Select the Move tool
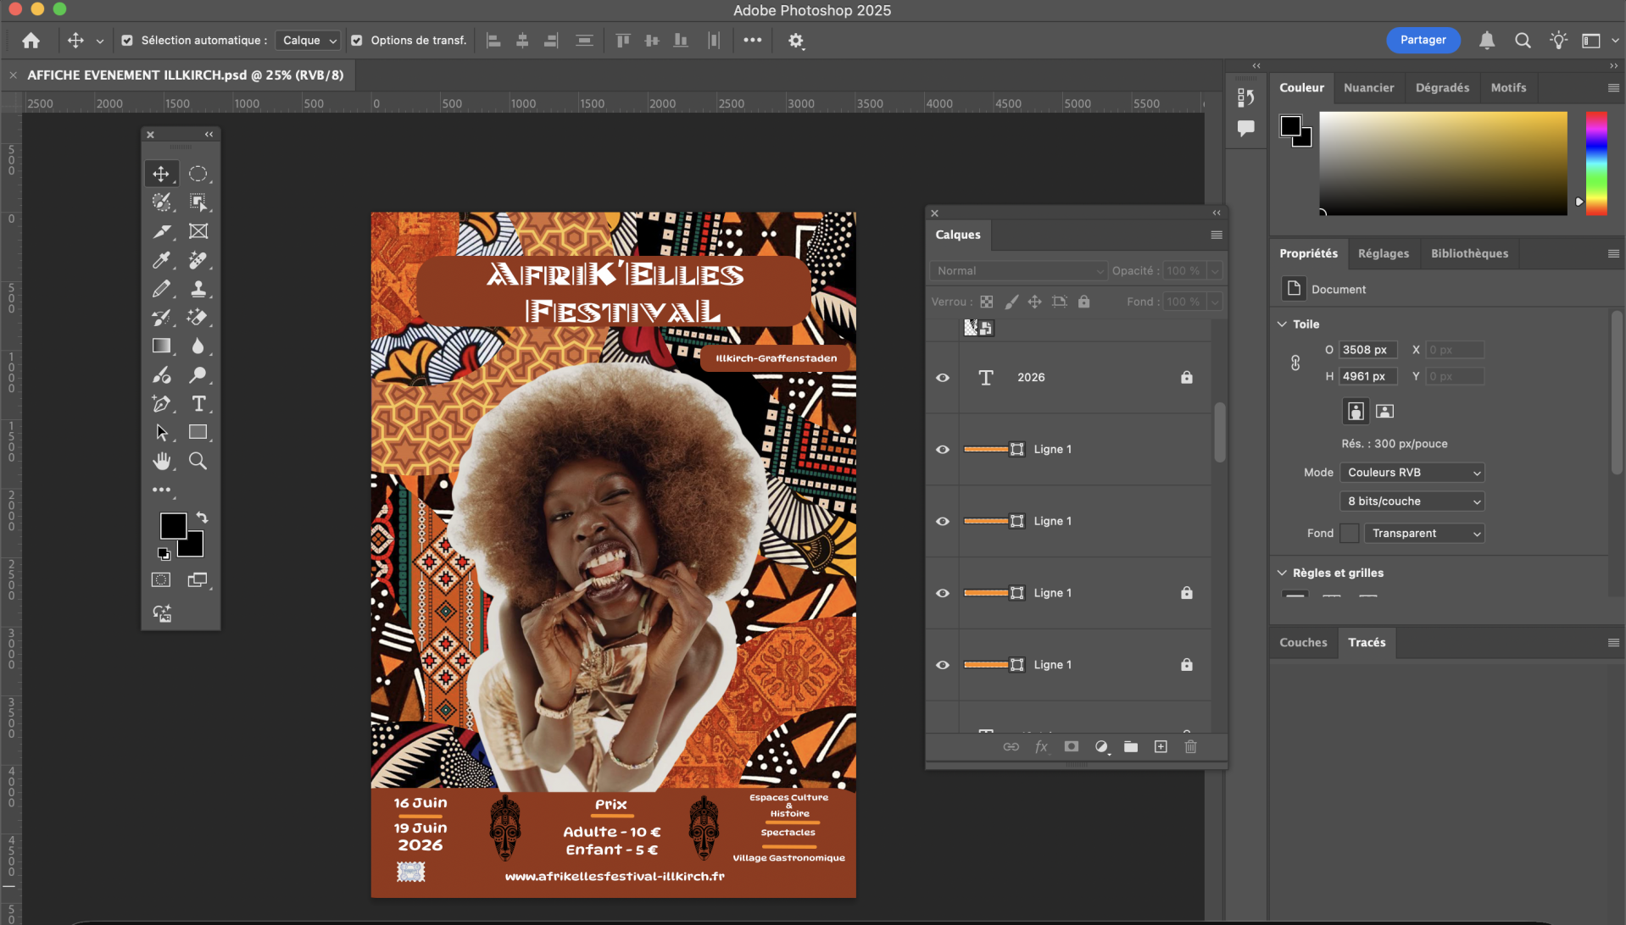Screen dimensions: 1626x925 click(x=162, y=174)
